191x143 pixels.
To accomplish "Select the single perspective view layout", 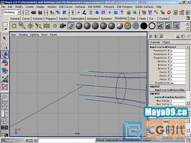I will (x=5, y=97).
